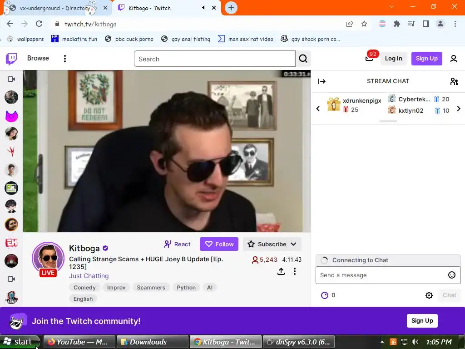Open Chrome tab search chevron
Viewport: 465px width, 349px height.
click(392, 6)
